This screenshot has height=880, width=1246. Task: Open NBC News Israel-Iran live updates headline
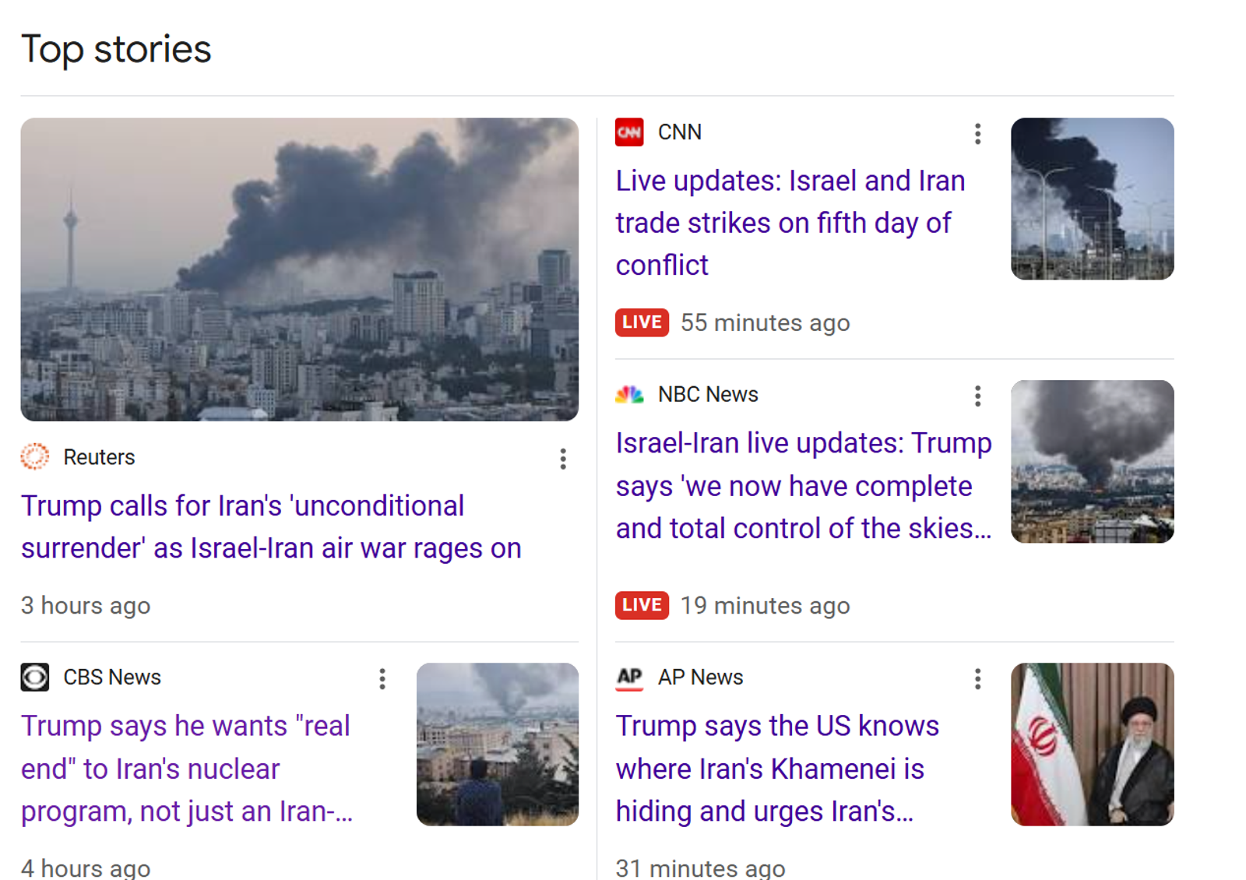click(804, 485)
